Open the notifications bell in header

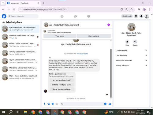click(x=141, y=16)
